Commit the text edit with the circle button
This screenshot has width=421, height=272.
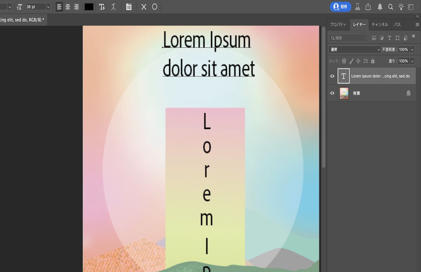coord(154,7)
